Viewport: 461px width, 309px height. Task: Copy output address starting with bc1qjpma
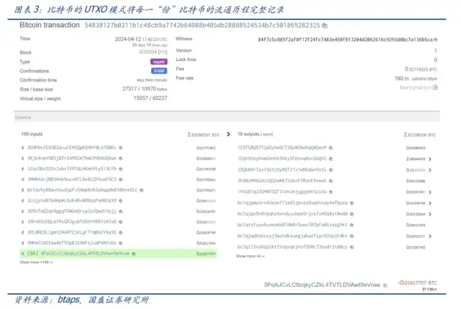pos(352,203)
